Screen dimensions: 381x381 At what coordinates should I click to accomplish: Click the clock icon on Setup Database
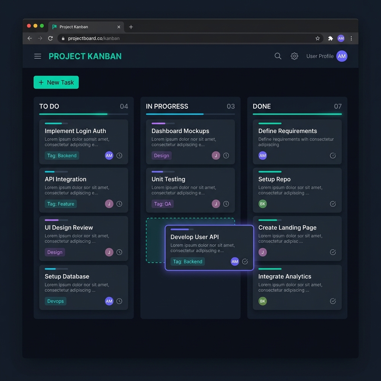click(119, 301)
